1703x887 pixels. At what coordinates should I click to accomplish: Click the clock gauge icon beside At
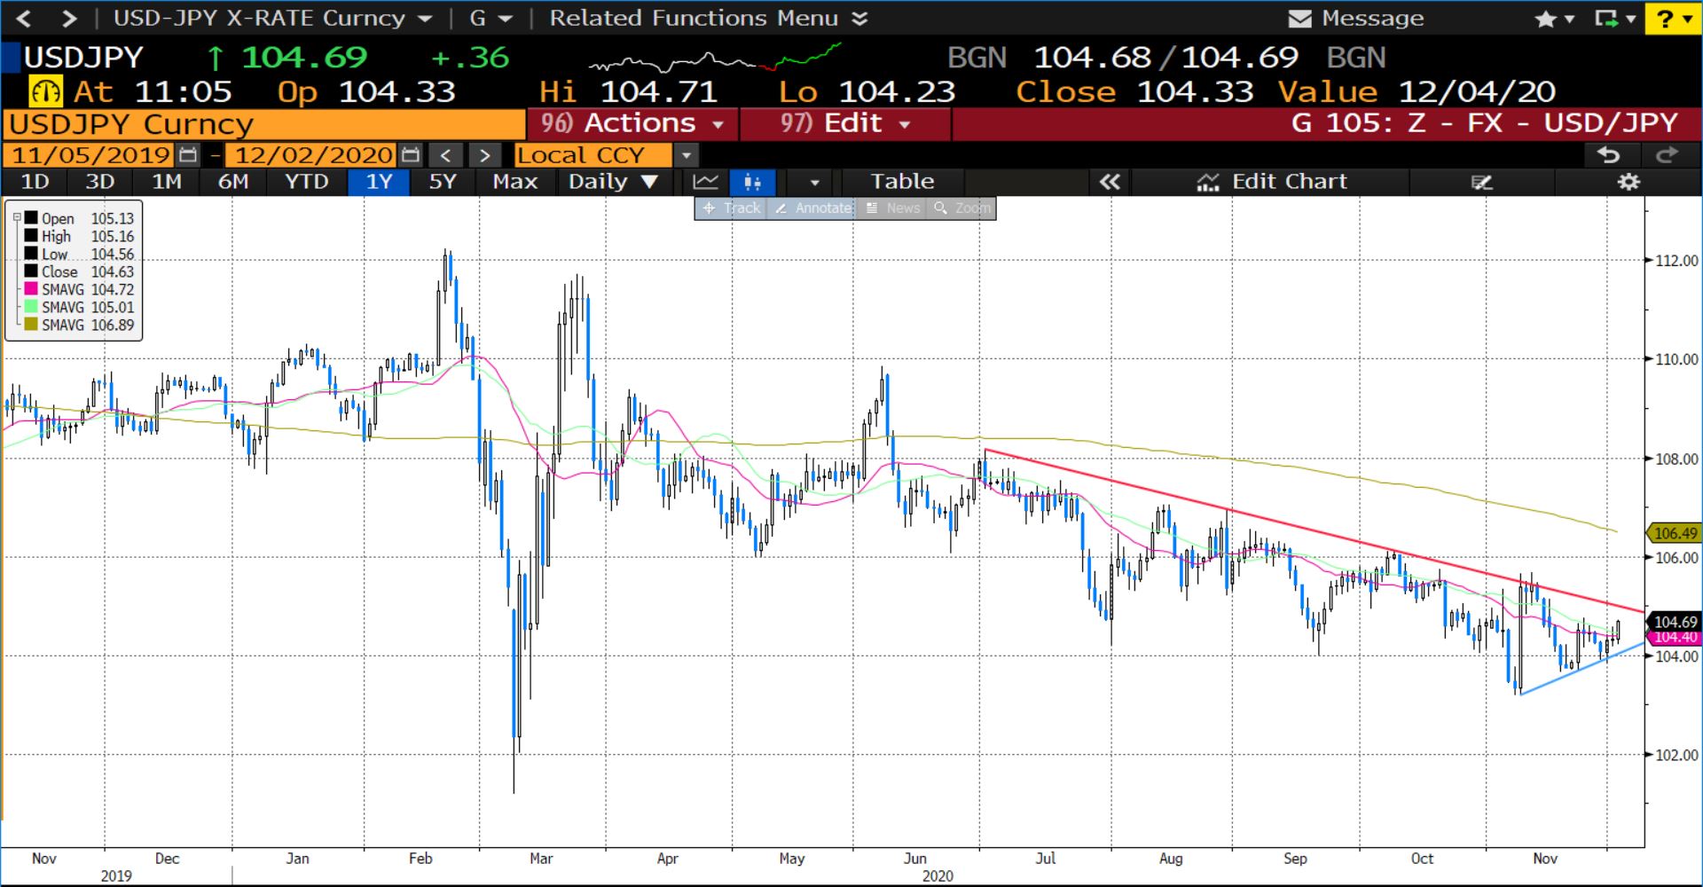pyautogui.click(x=45, y=91)
